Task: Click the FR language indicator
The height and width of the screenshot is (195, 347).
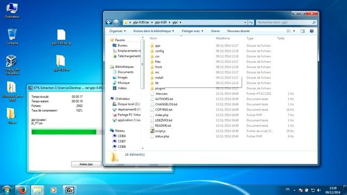Action: 287,190
